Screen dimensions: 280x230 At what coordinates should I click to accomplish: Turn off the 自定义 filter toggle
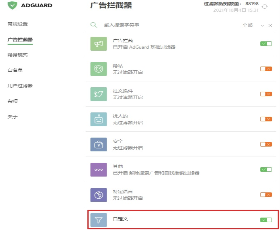(266, 220)
